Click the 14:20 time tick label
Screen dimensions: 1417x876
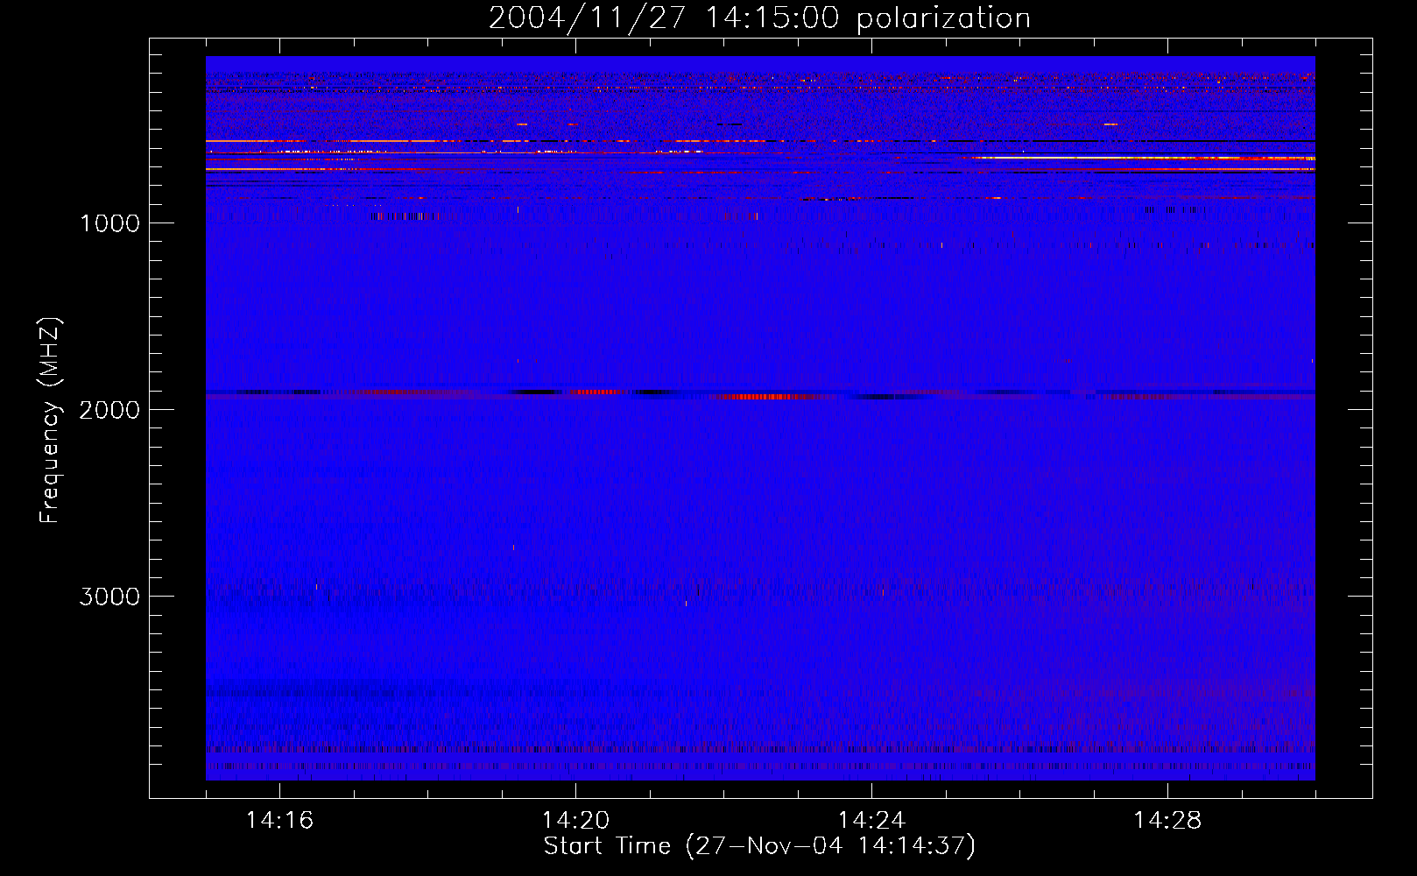coord(576,821)
